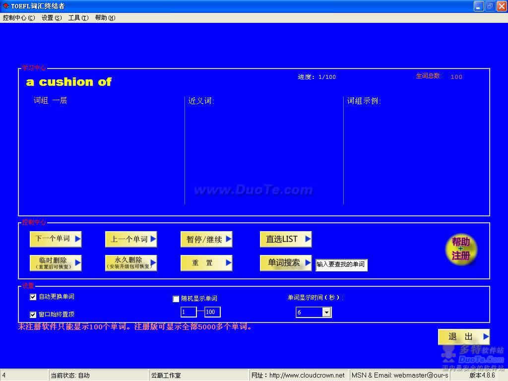Click the range start field showing 1
Screen dimensions: 508x381
[x=189, y=312]
